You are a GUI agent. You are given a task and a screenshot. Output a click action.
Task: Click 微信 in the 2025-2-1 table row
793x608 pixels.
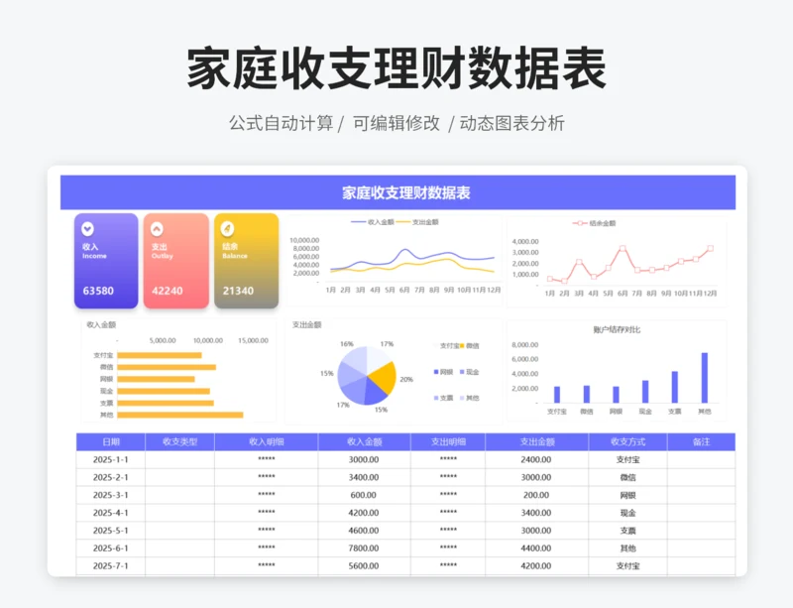(627, 477)
